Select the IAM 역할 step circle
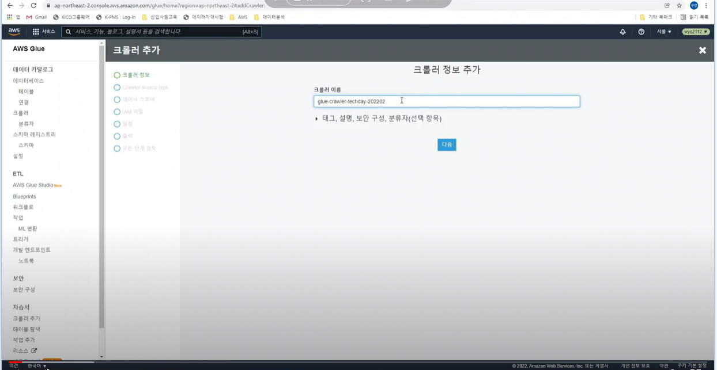 (x=118, y=112)
